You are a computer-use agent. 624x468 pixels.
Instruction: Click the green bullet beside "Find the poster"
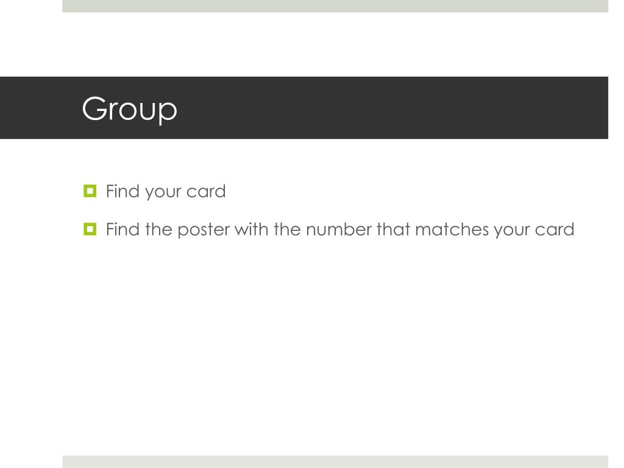pyautogui.click(x=90, y=229)
